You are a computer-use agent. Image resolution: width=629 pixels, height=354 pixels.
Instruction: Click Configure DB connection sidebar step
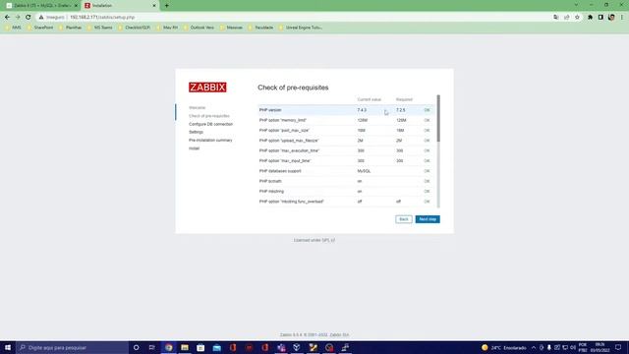coord(210,124)
